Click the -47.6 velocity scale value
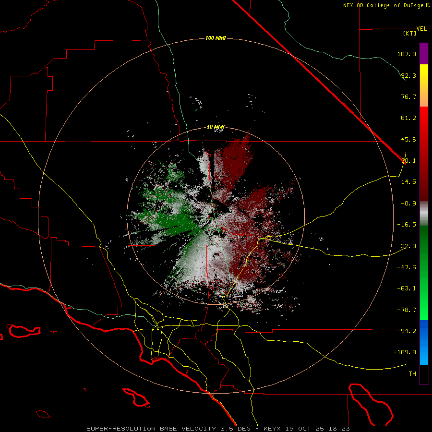Viewport: 432px width, 432px height. (407, 267)
